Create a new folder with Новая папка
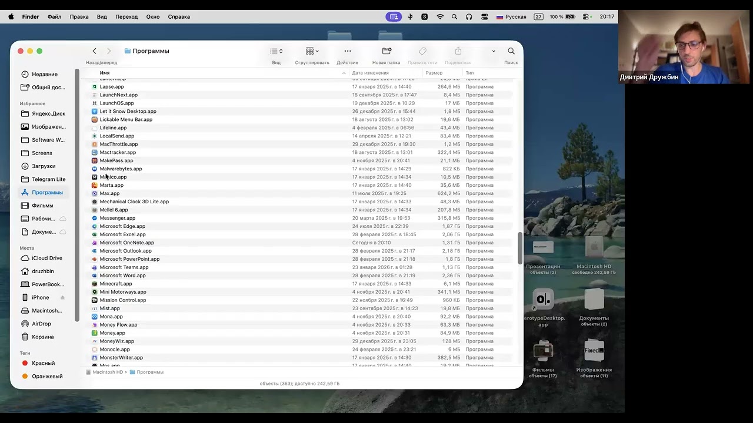 coord(387,51)
